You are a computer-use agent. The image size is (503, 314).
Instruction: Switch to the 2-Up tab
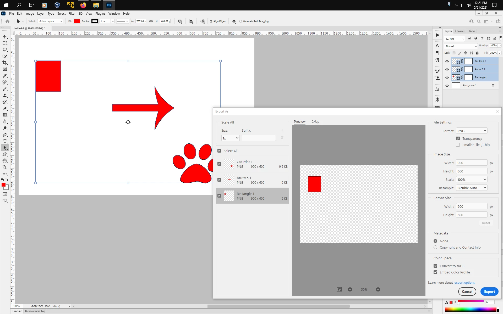tap(315, 122)
